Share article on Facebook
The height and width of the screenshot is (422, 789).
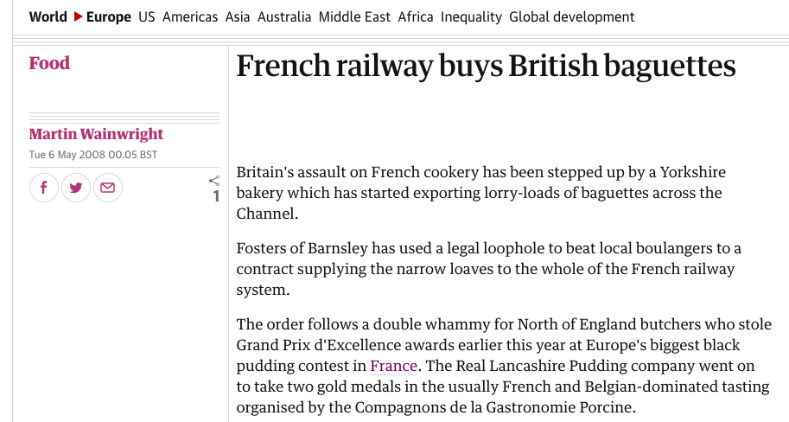pyautogui.click(x=44, y=188)
